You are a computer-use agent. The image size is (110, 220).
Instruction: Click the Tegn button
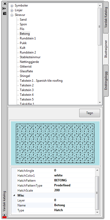[90, 113]
